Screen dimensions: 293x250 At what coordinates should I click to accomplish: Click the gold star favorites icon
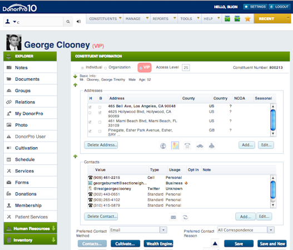point(247,19)
